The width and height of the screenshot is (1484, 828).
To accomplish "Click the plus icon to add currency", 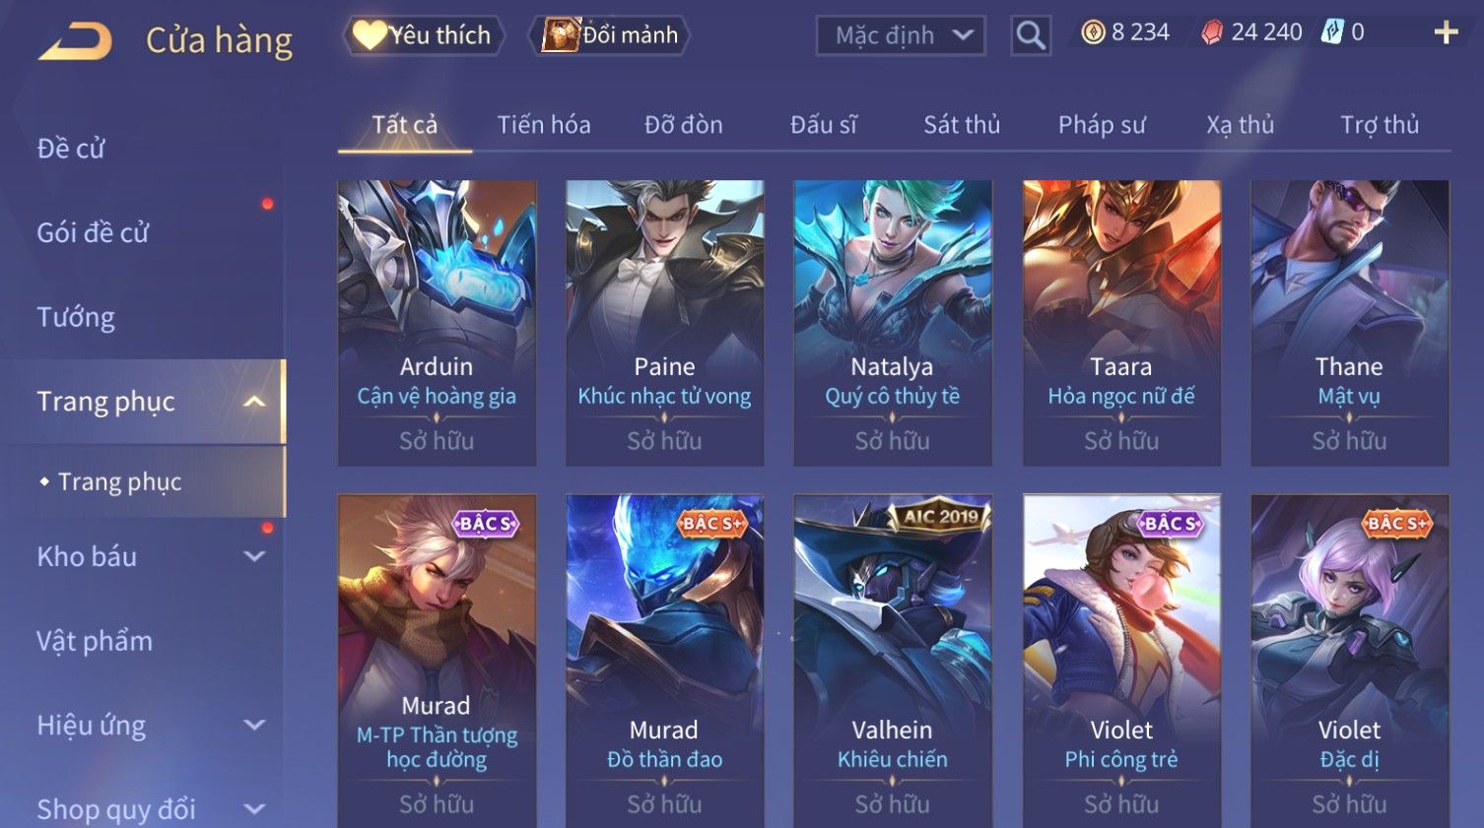I will 1446,33.
